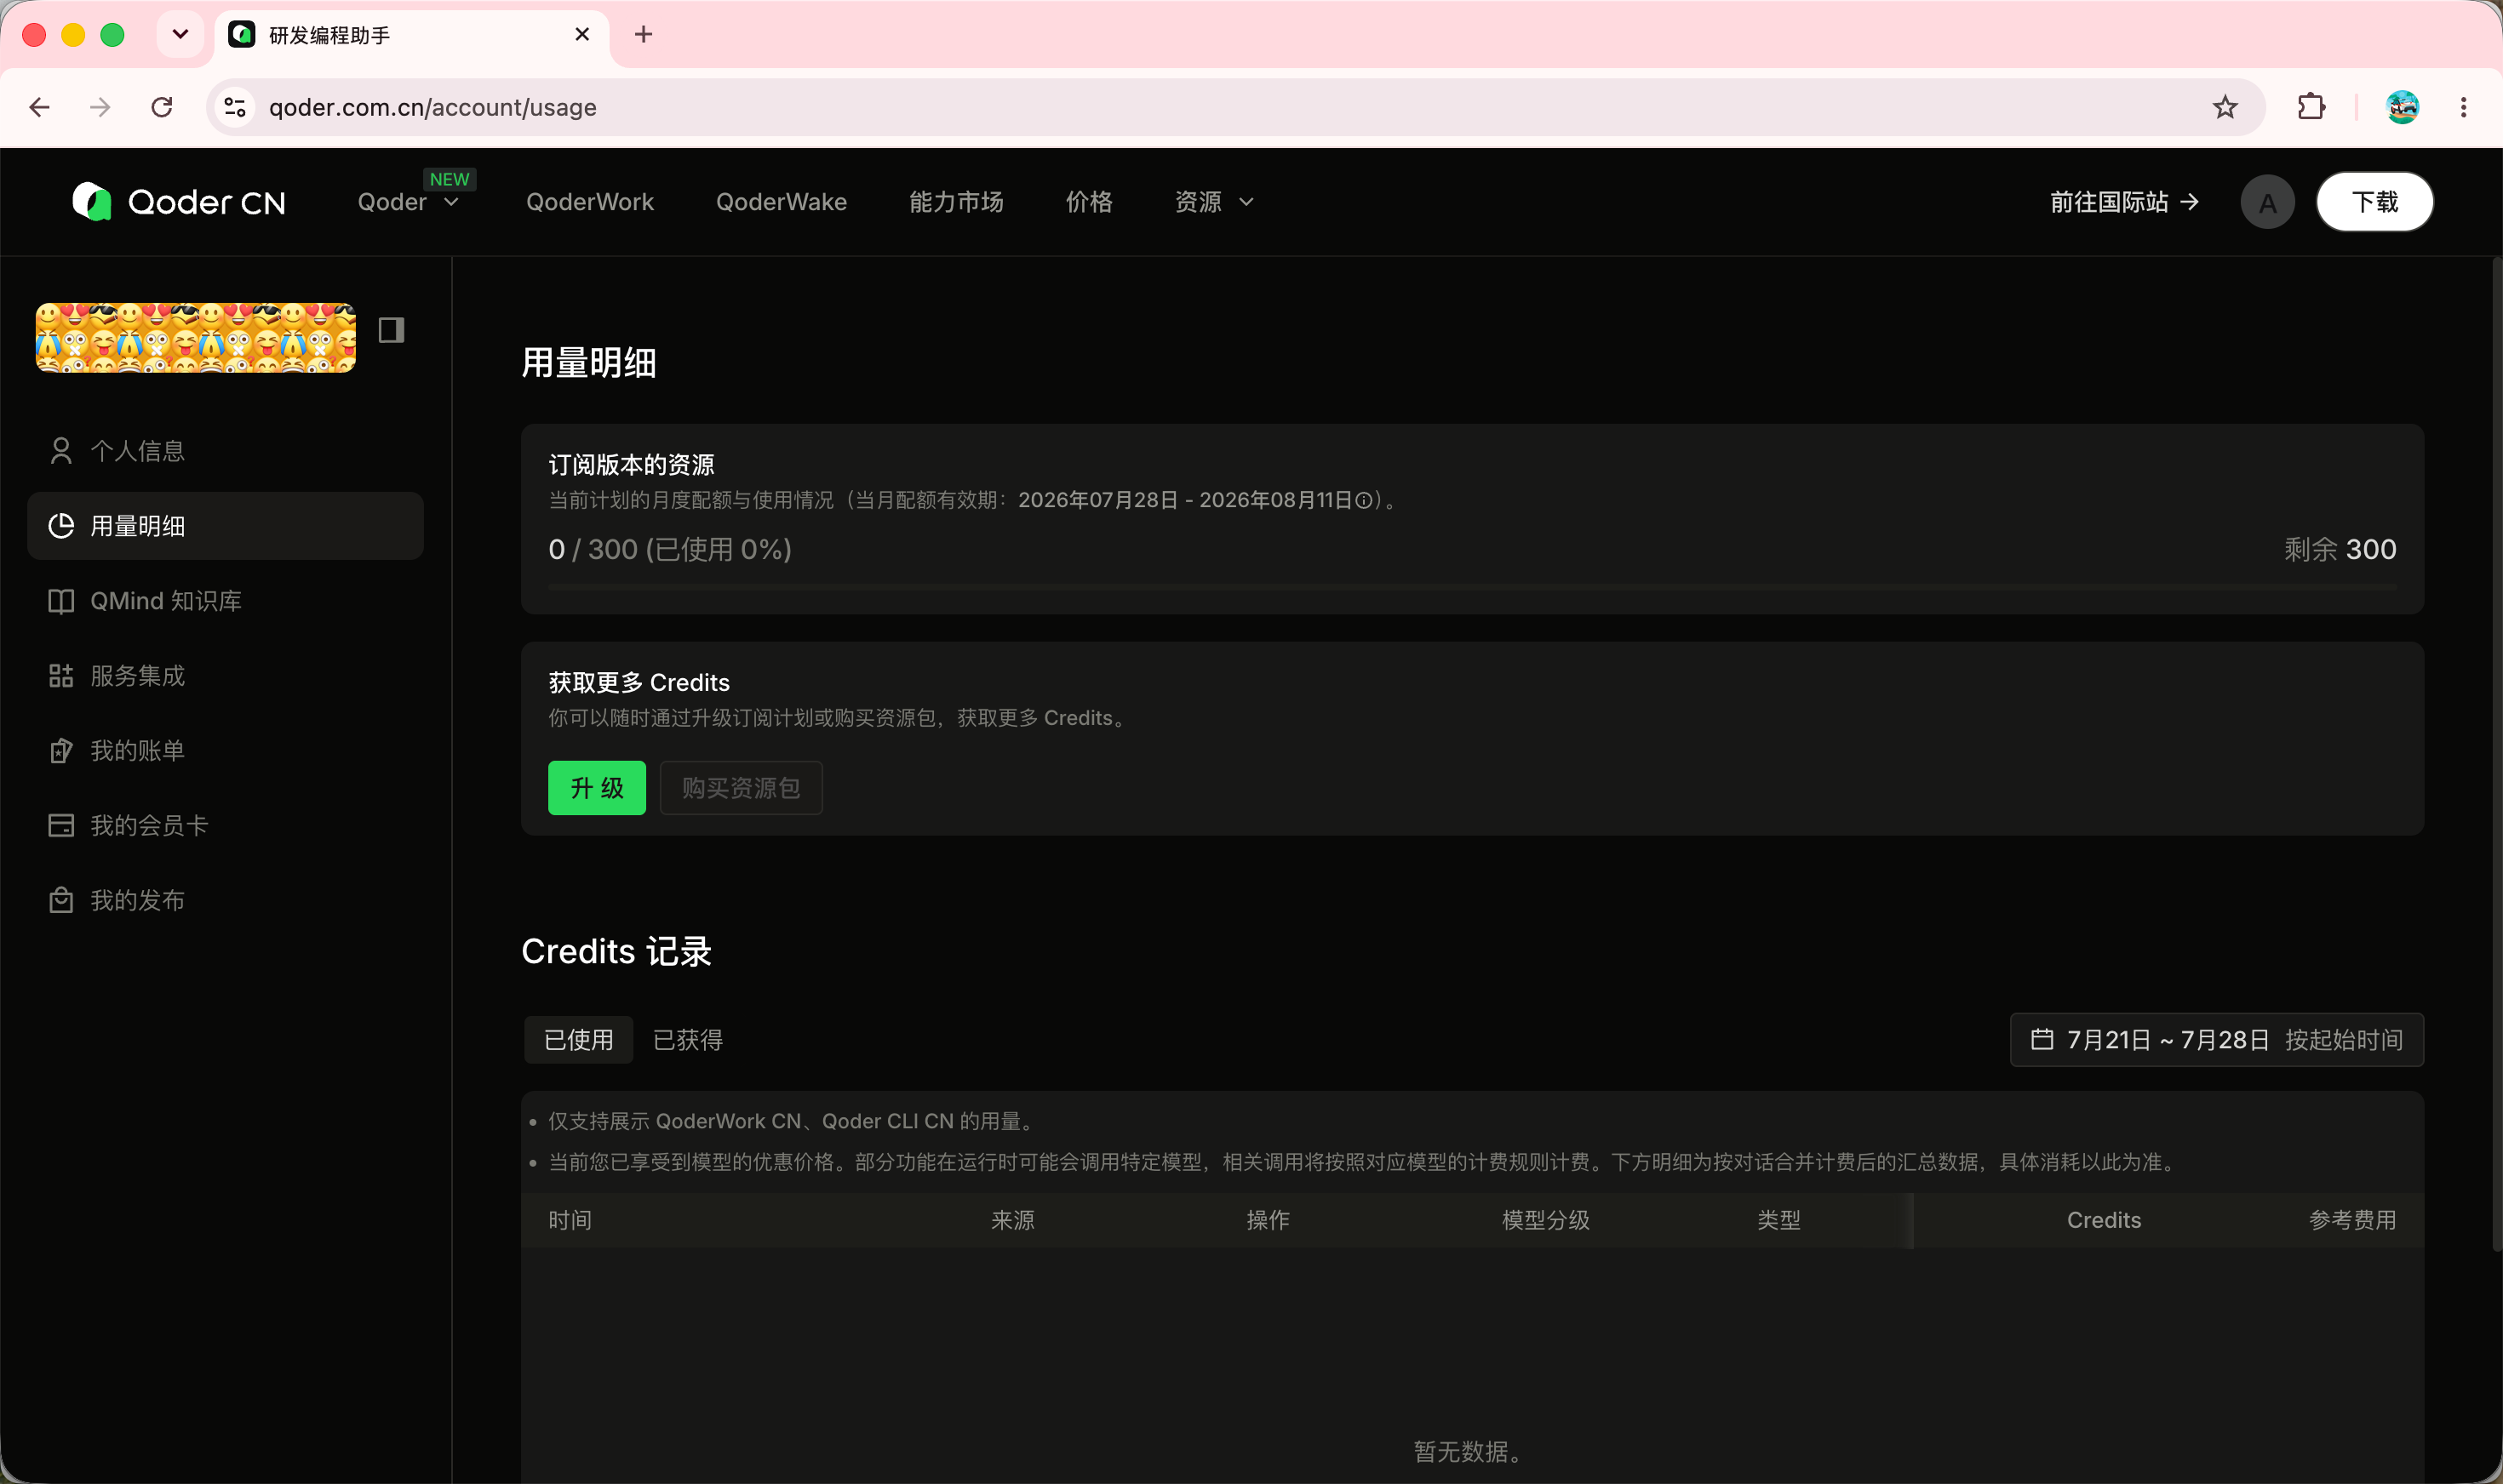This screenshot has width=2503, height=1484.
Task: Expand the 资源 dropdown menu
Action: click(1213, 202)
